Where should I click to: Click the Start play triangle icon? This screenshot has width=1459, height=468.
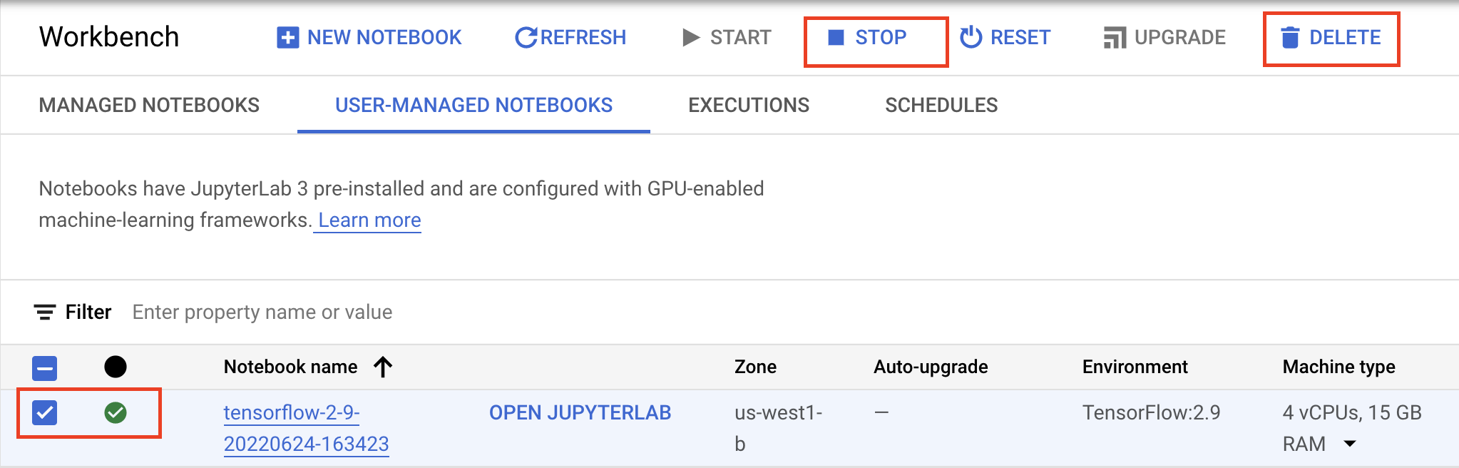690,37
